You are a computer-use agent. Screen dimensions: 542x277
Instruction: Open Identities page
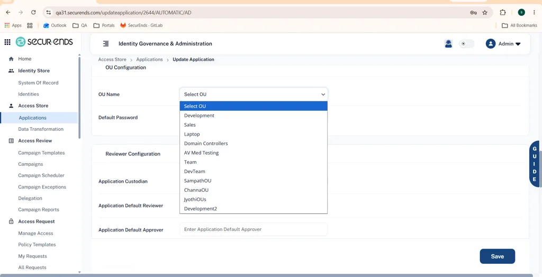(29, 94)
